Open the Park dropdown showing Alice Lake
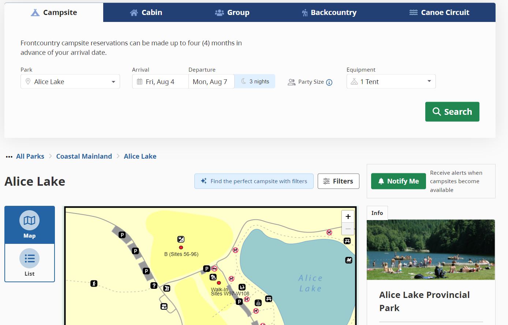 [x=70, y=82]
